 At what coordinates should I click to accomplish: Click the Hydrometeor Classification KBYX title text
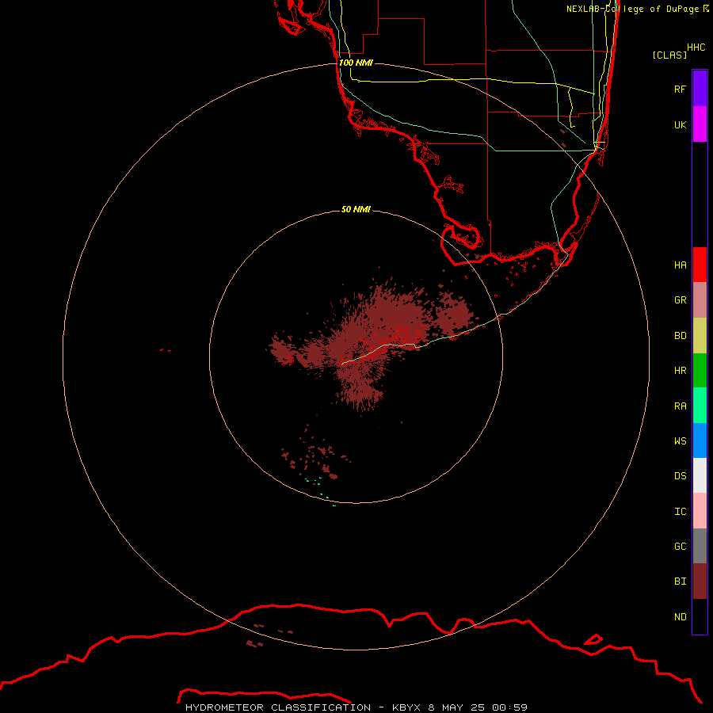(356, 707)
